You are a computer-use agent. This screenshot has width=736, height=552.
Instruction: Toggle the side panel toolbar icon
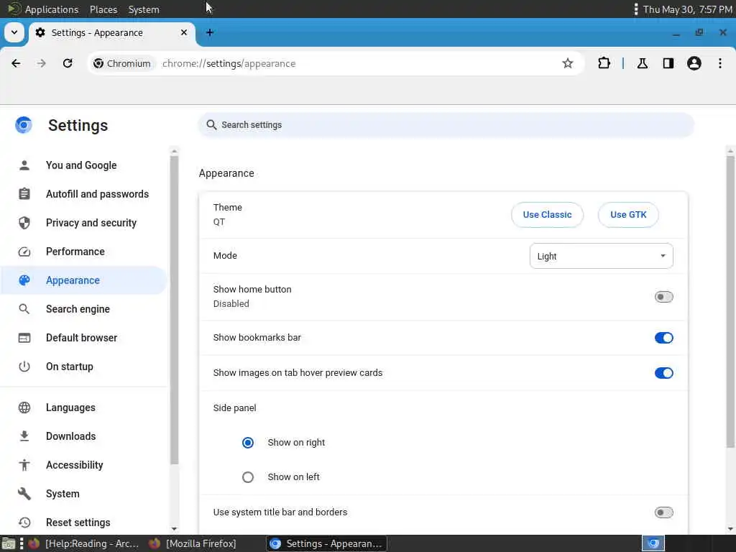668,63
